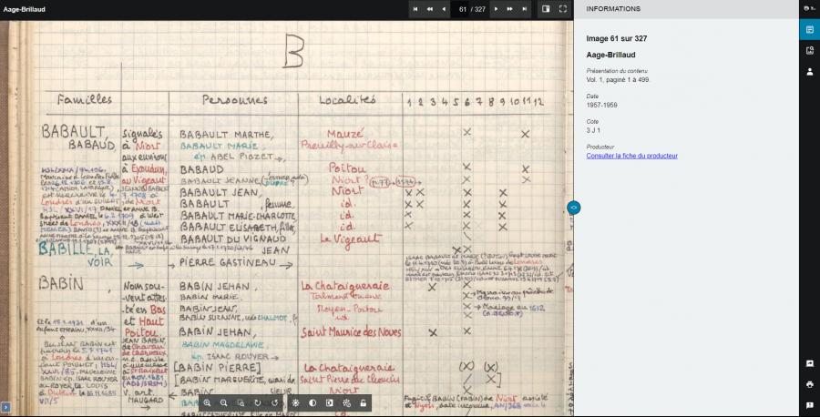Click the top-right settings menu icon
This screenshot has height=417, width=820.
click(x=810, y=9)
